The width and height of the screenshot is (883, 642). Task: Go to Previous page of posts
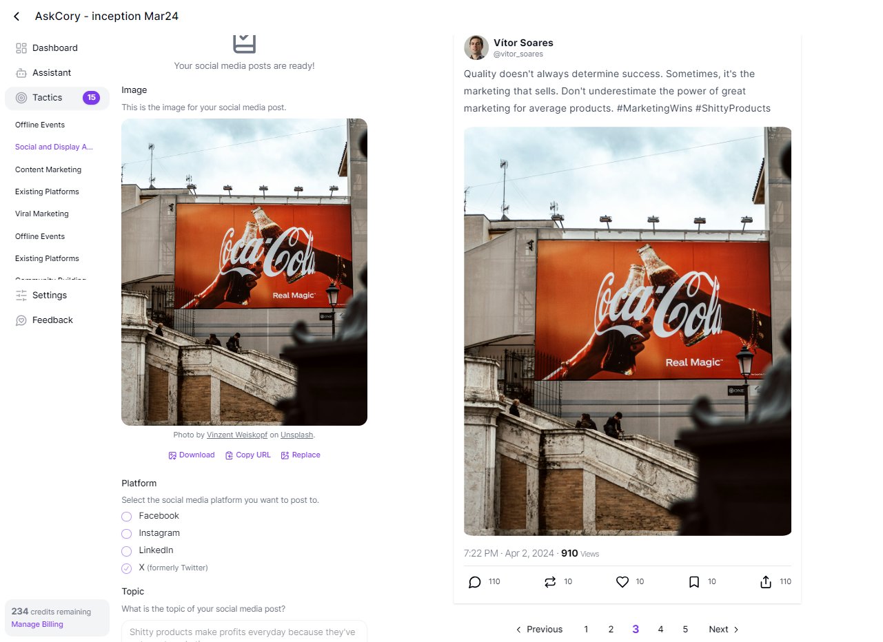click(x=539, y=630)
